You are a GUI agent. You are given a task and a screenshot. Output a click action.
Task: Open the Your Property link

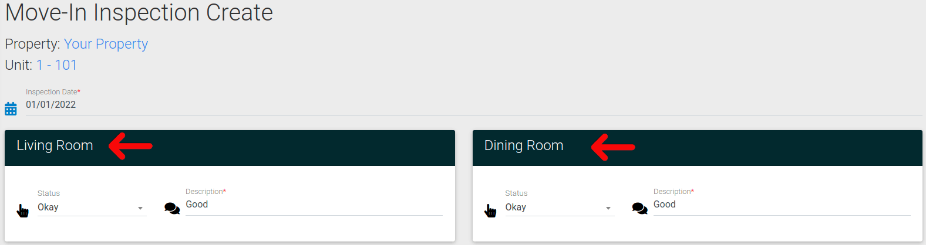point(106,44)
